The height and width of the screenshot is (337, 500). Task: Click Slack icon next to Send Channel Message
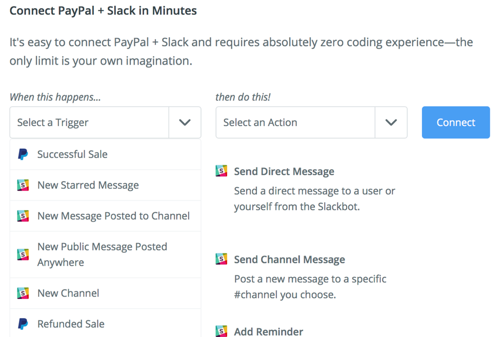click(x=222, y=260)
